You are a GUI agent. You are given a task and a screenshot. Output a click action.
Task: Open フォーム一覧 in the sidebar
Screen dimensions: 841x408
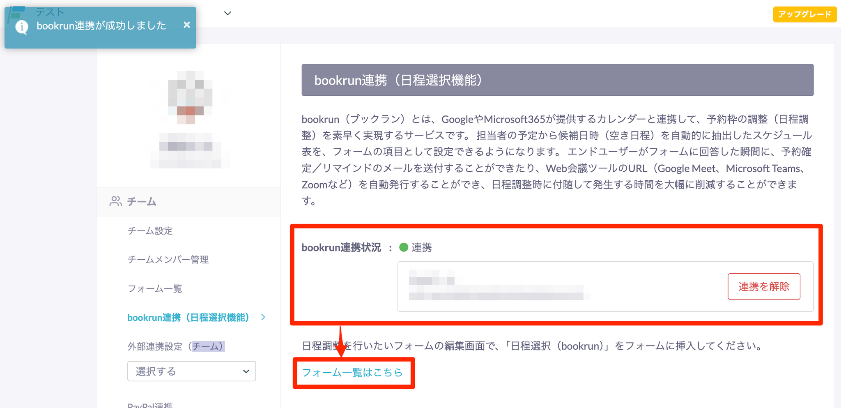[x=155, y=288]
